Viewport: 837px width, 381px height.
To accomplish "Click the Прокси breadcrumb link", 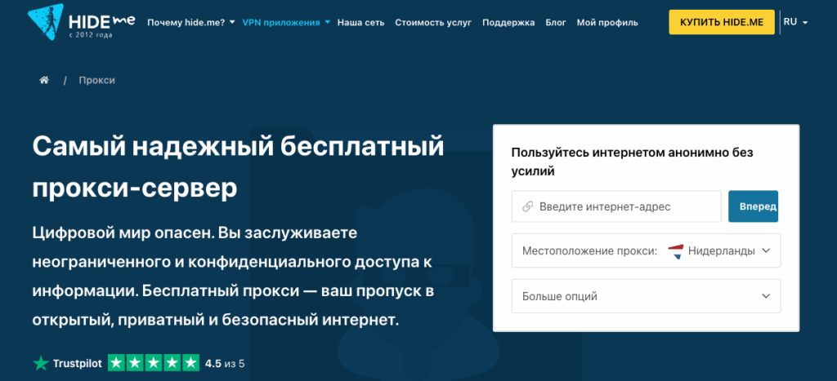I will (96, 81).
